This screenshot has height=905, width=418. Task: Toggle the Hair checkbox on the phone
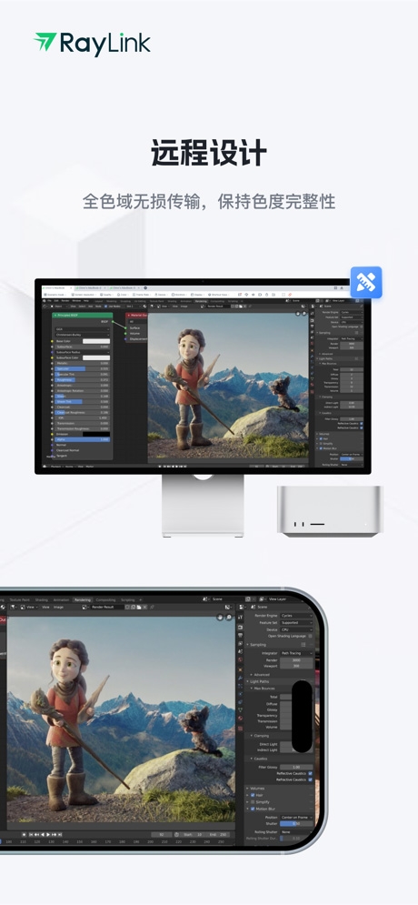[253, 795]
